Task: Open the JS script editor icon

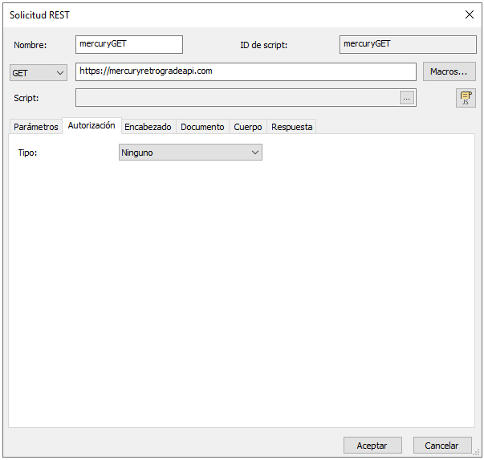Action: tap(466, 98)
